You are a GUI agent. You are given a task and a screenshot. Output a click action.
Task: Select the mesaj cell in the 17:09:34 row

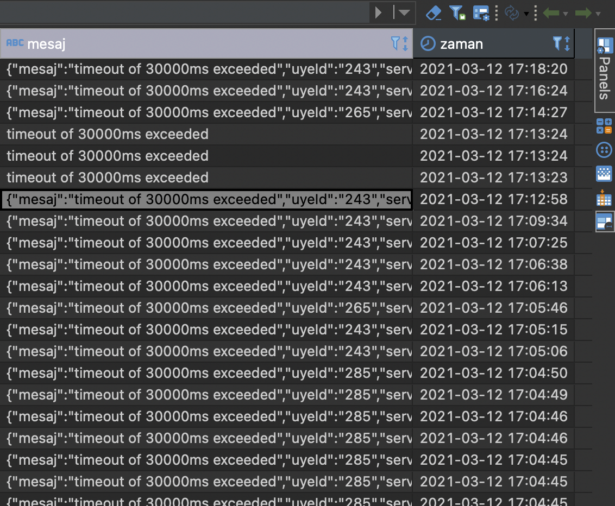(x=206, y=222)
